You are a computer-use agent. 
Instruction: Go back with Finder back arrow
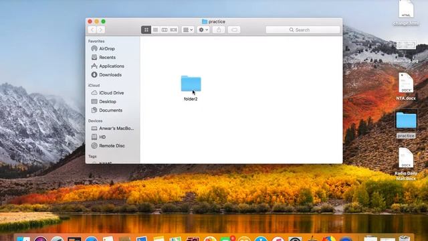click(x=92, y=29)
